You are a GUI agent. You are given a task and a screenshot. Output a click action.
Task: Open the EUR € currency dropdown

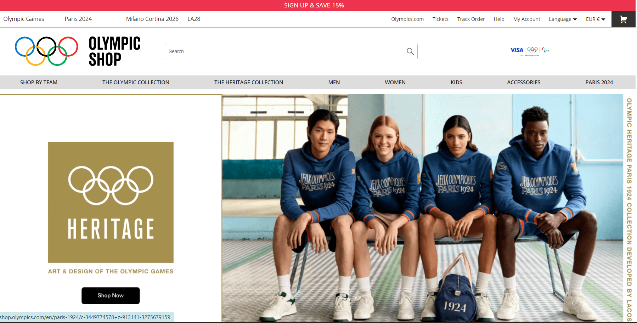tap(596, 19)
